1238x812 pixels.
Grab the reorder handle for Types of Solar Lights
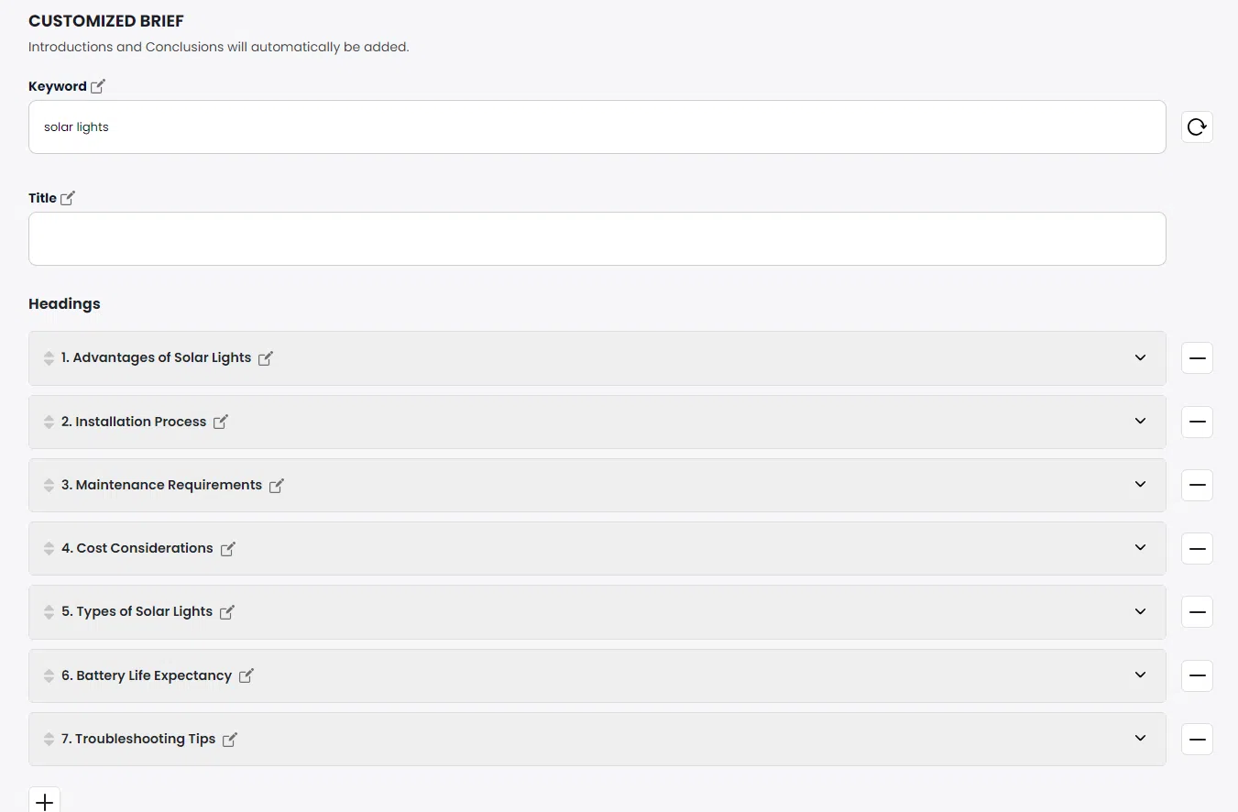pyautogui.click(x=49, y=612)
